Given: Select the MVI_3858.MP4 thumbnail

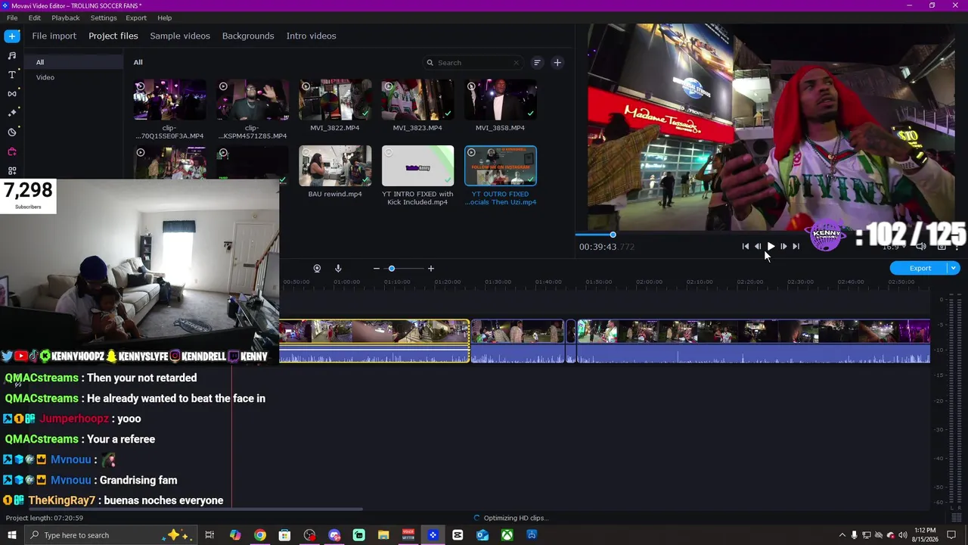Looking at the screenshot, I should click(x=500, y=100).
